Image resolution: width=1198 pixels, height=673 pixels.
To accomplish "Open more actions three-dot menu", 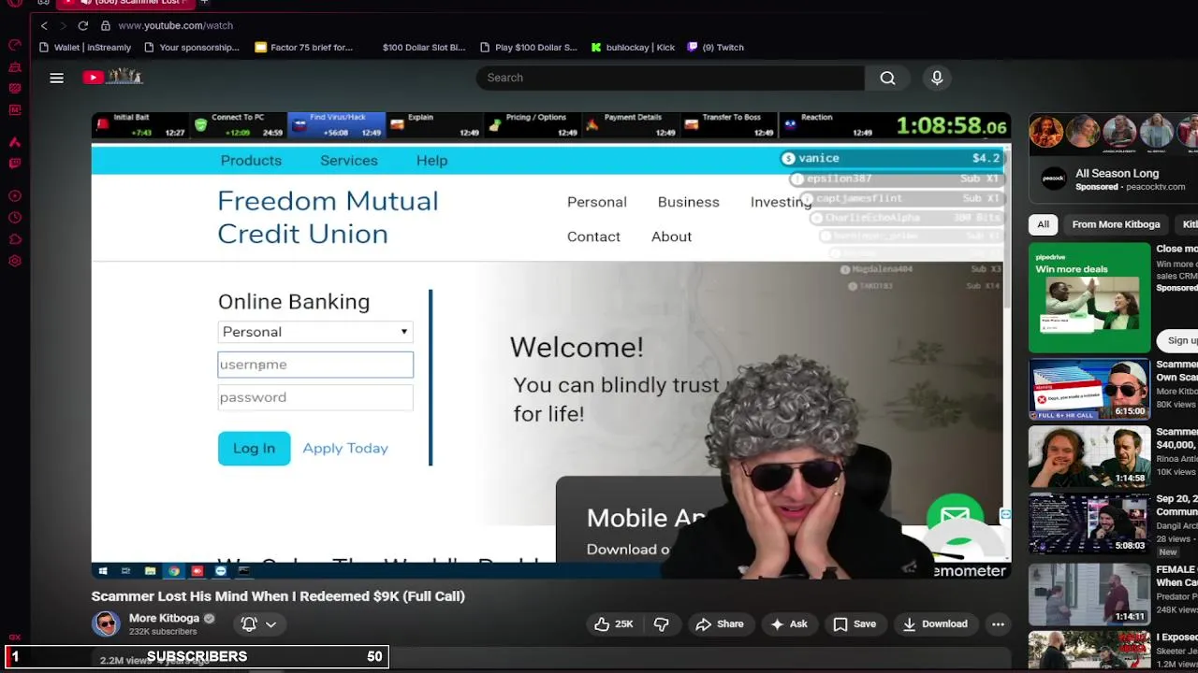I will click(998, 623).
